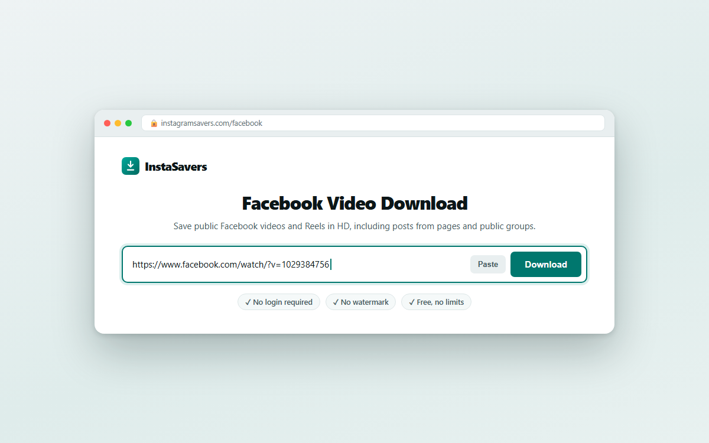Click the 'No login required' badge

(279, 302)
